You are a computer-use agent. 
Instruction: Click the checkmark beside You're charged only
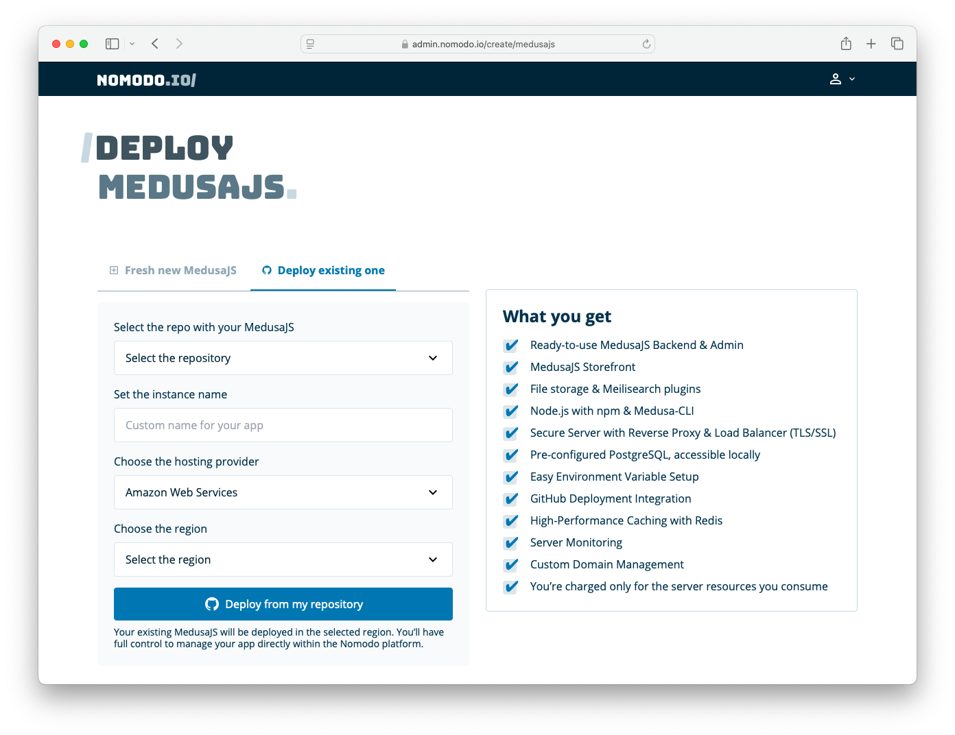pos(511,587)
